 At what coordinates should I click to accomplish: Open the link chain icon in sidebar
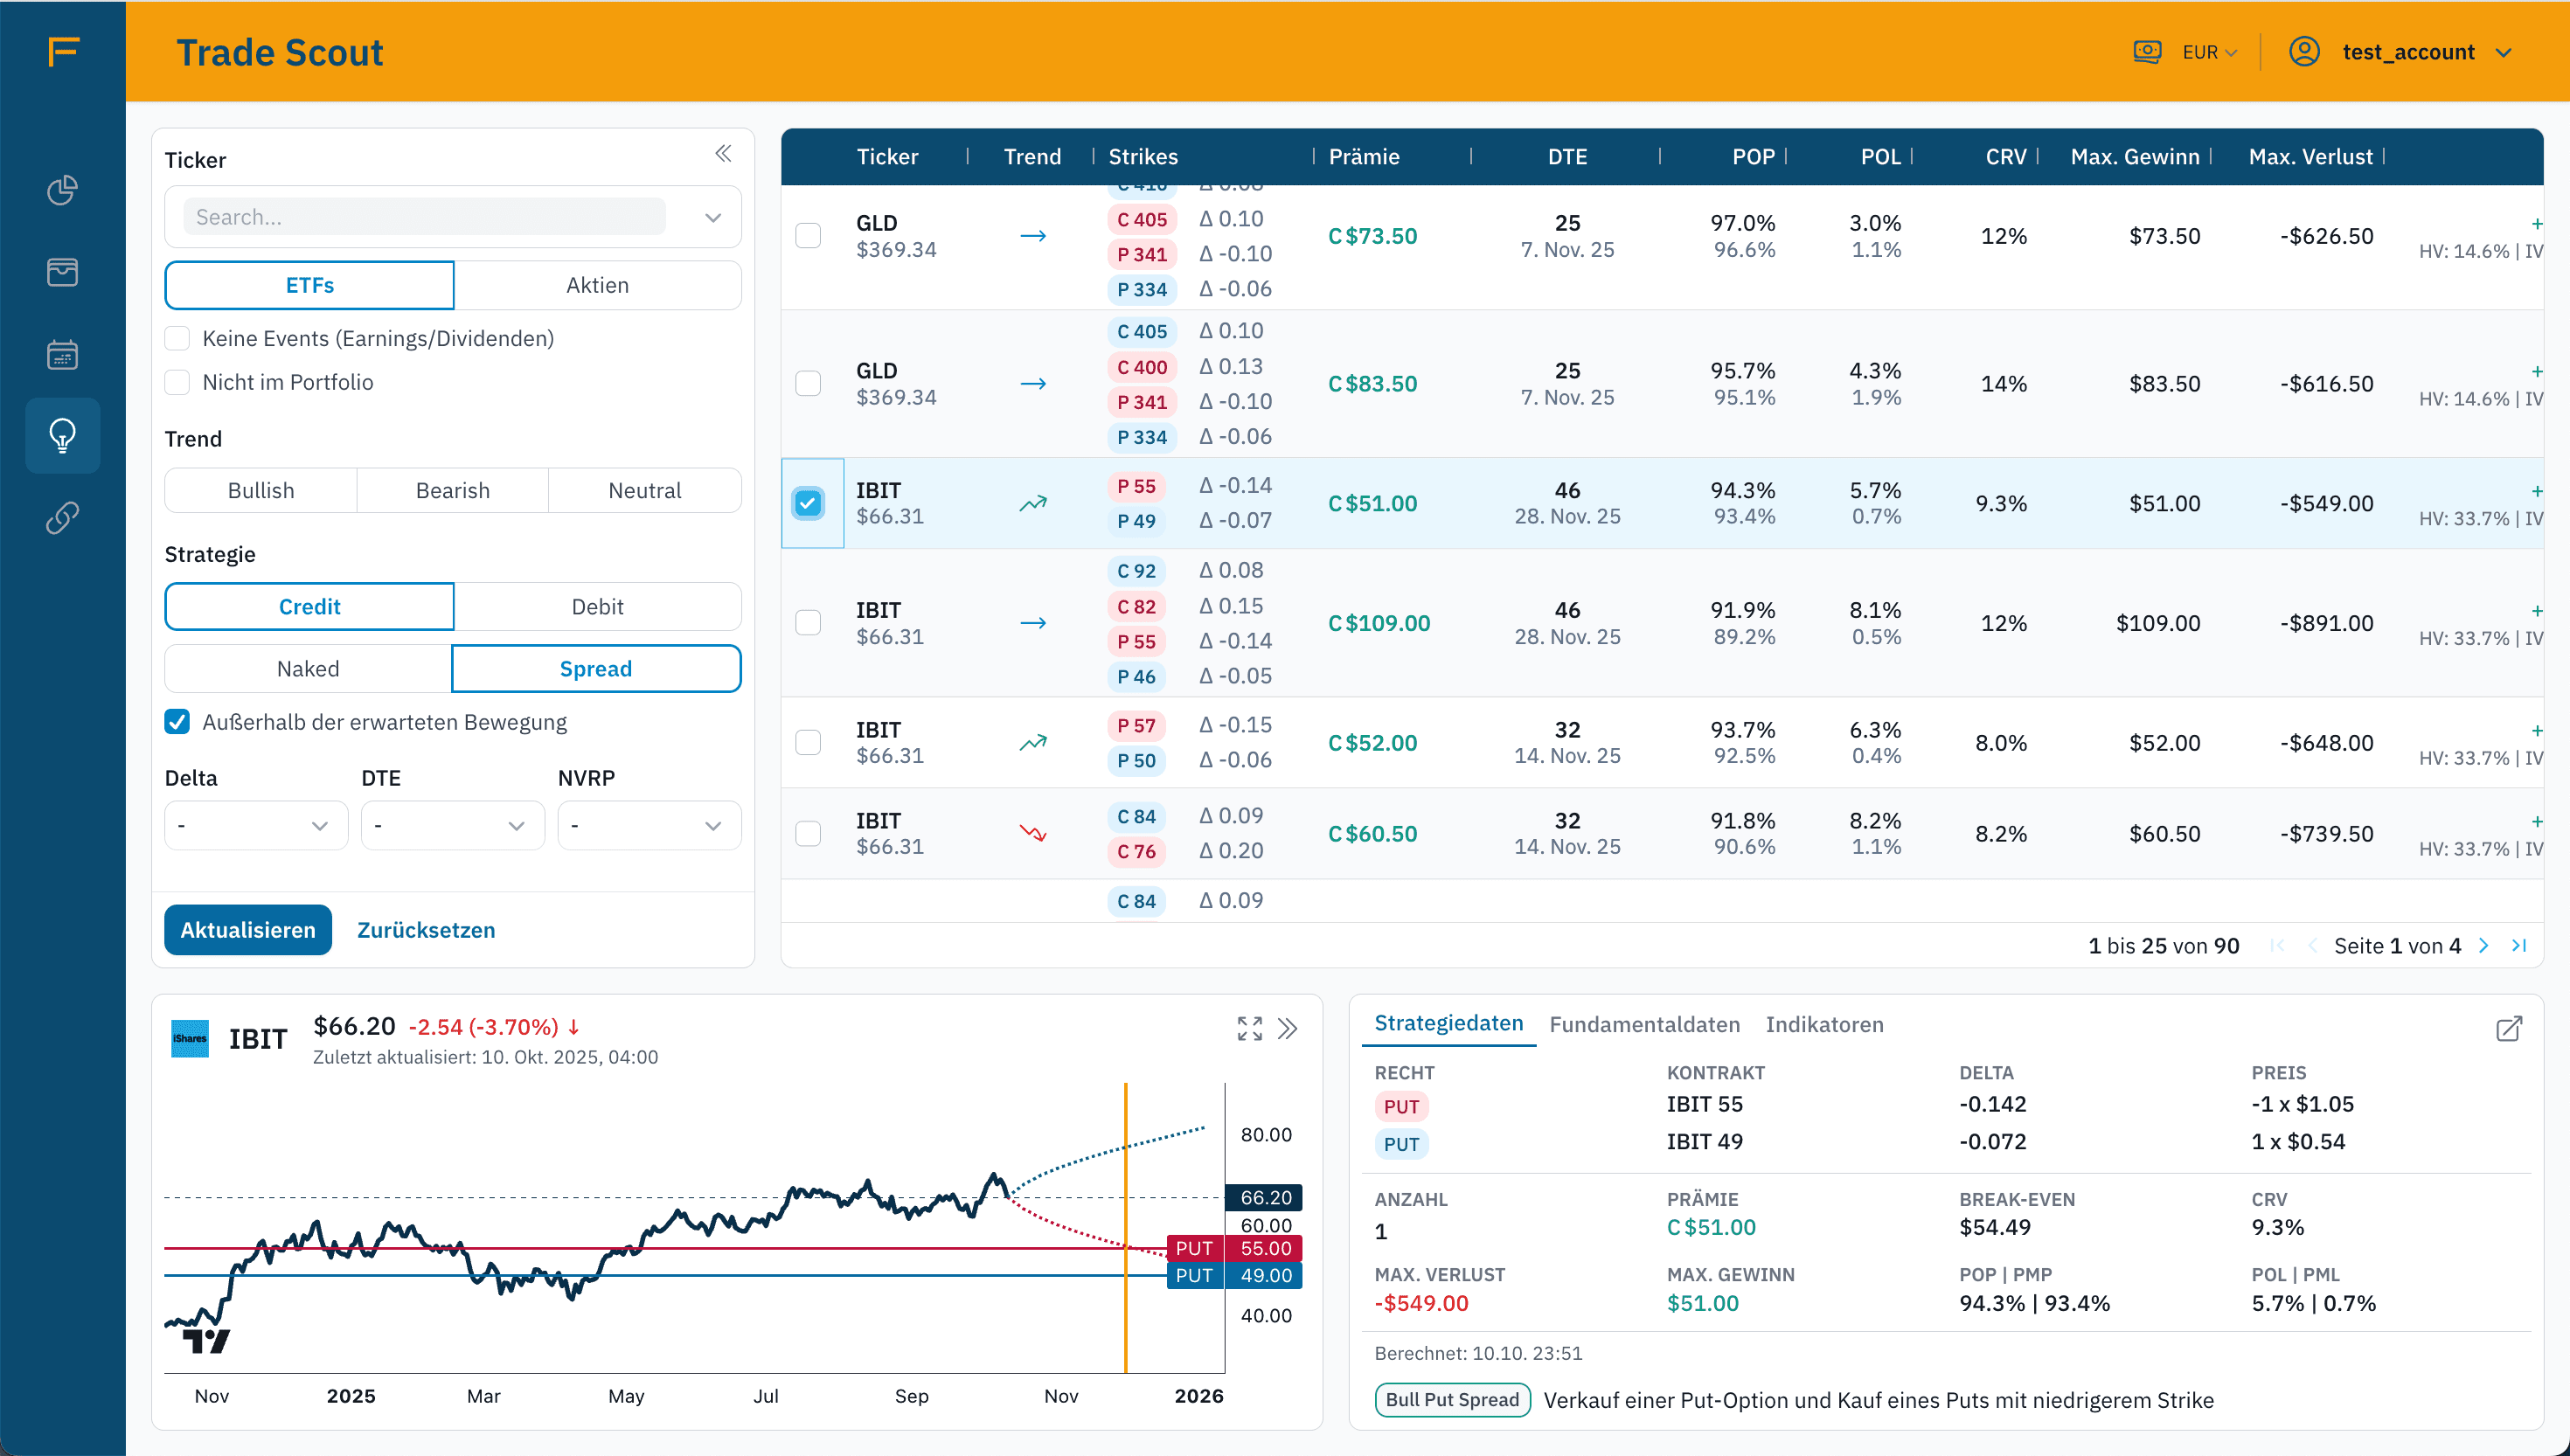pyautogui.click(x=62, y=517)
